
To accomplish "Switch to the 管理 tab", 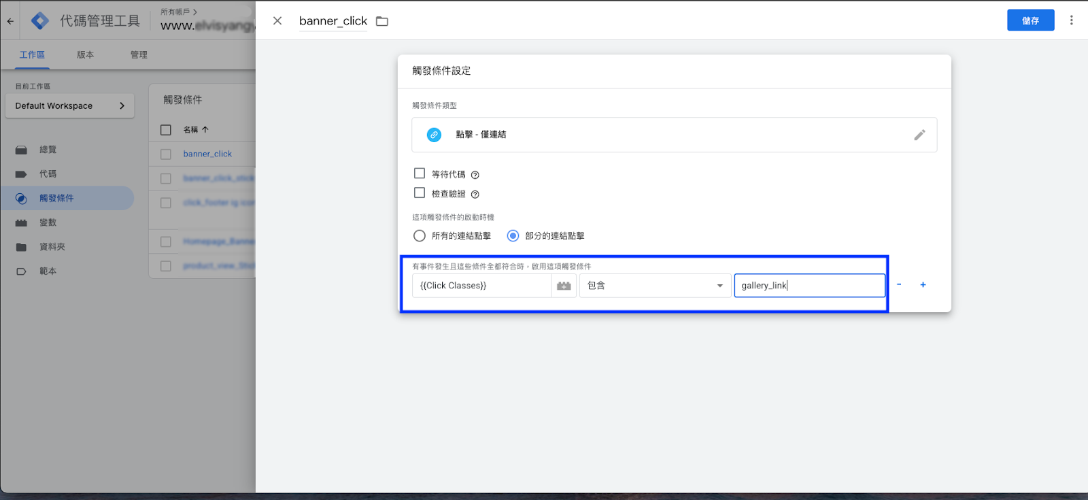I will (139, 55).
